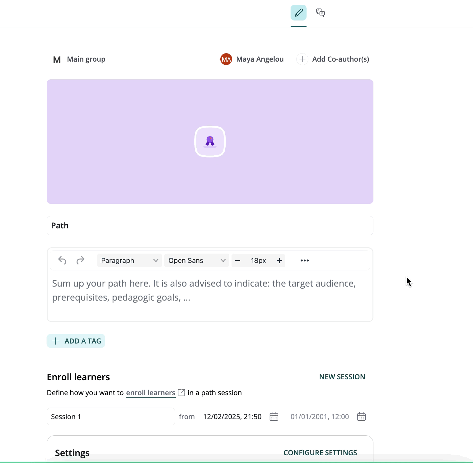The height and width of the screenshot is (463, 473).
Task: Open the session start date calendar
Action: click(x=274, y=417)
